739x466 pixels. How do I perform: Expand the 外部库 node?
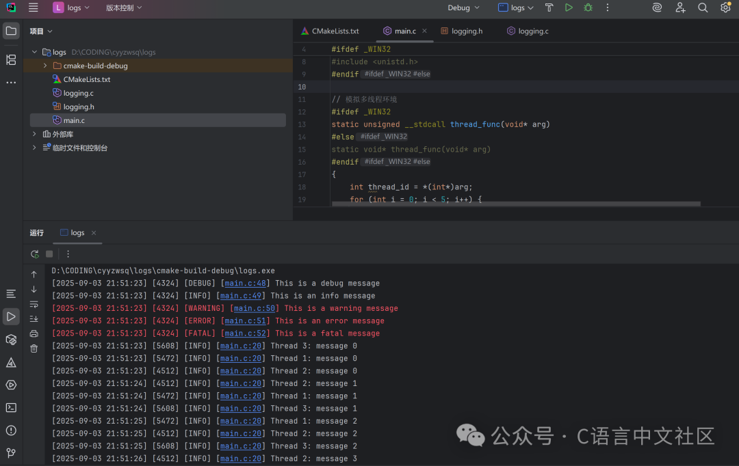(34, 134)
